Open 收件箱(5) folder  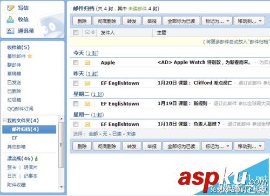pos(18,47)
